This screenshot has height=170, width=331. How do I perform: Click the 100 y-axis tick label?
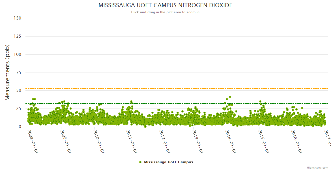(x=17, y=54)
